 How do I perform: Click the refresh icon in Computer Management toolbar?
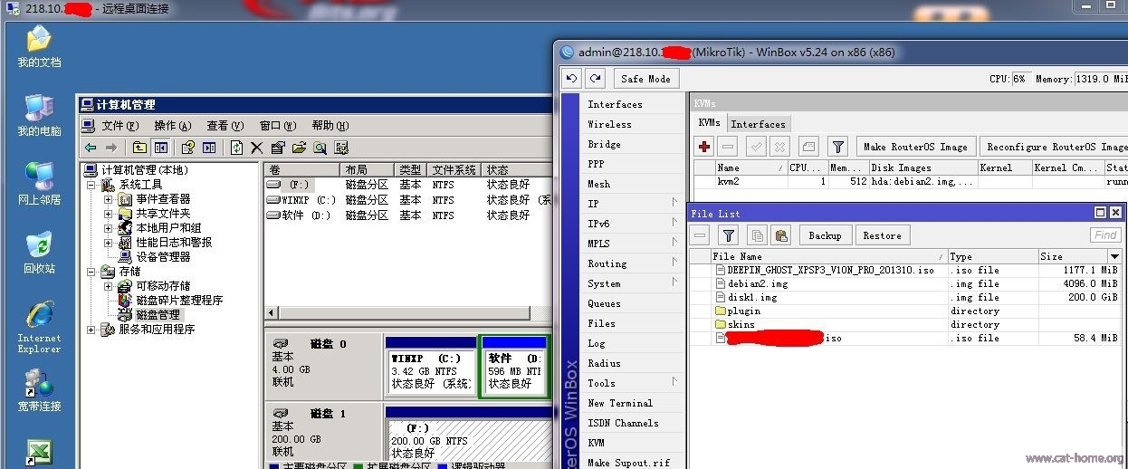click(236, 148)
